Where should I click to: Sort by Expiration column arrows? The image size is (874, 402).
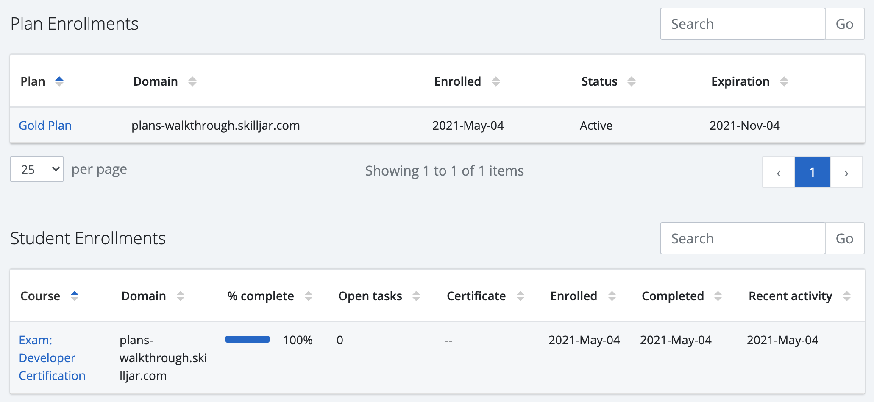coord(784,81)
